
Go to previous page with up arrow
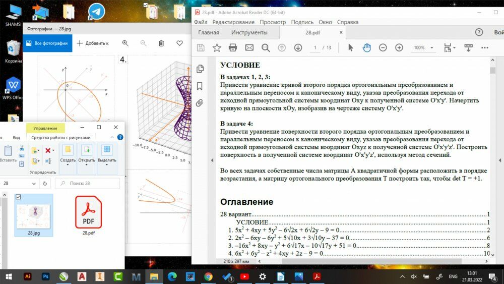(x=282, y=47)
